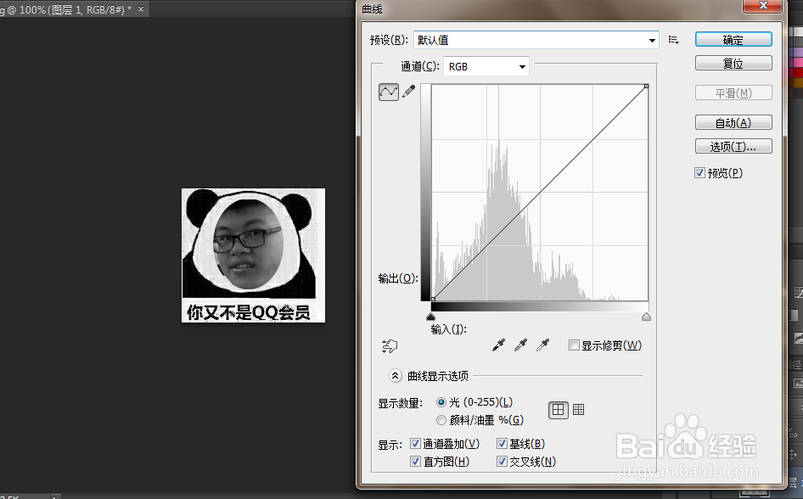Open curve options via 选项 button
803x499 pixels.
[x=733, y=145]
